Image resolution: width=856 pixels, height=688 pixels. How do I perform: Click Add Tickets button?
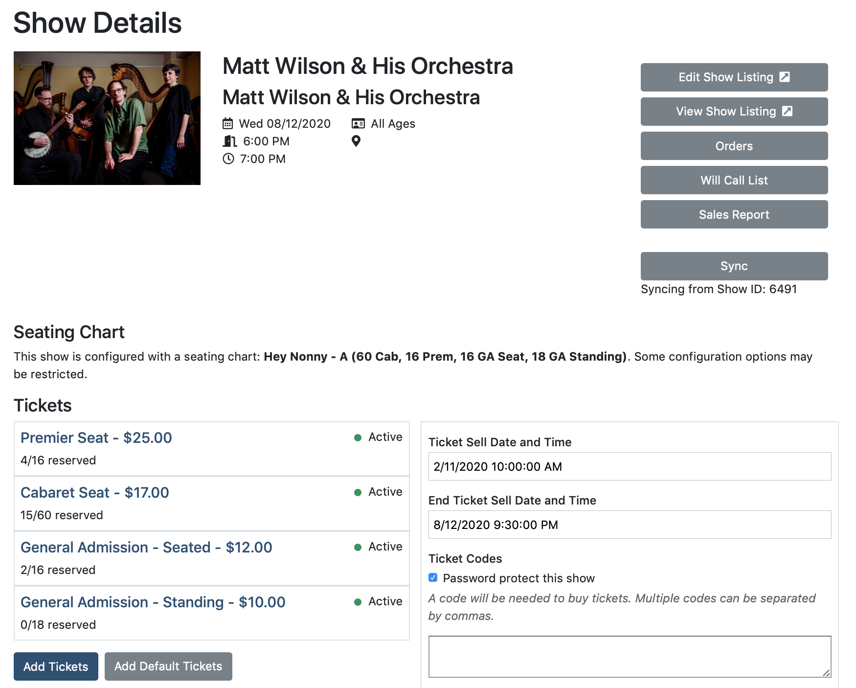pos(56,666)
